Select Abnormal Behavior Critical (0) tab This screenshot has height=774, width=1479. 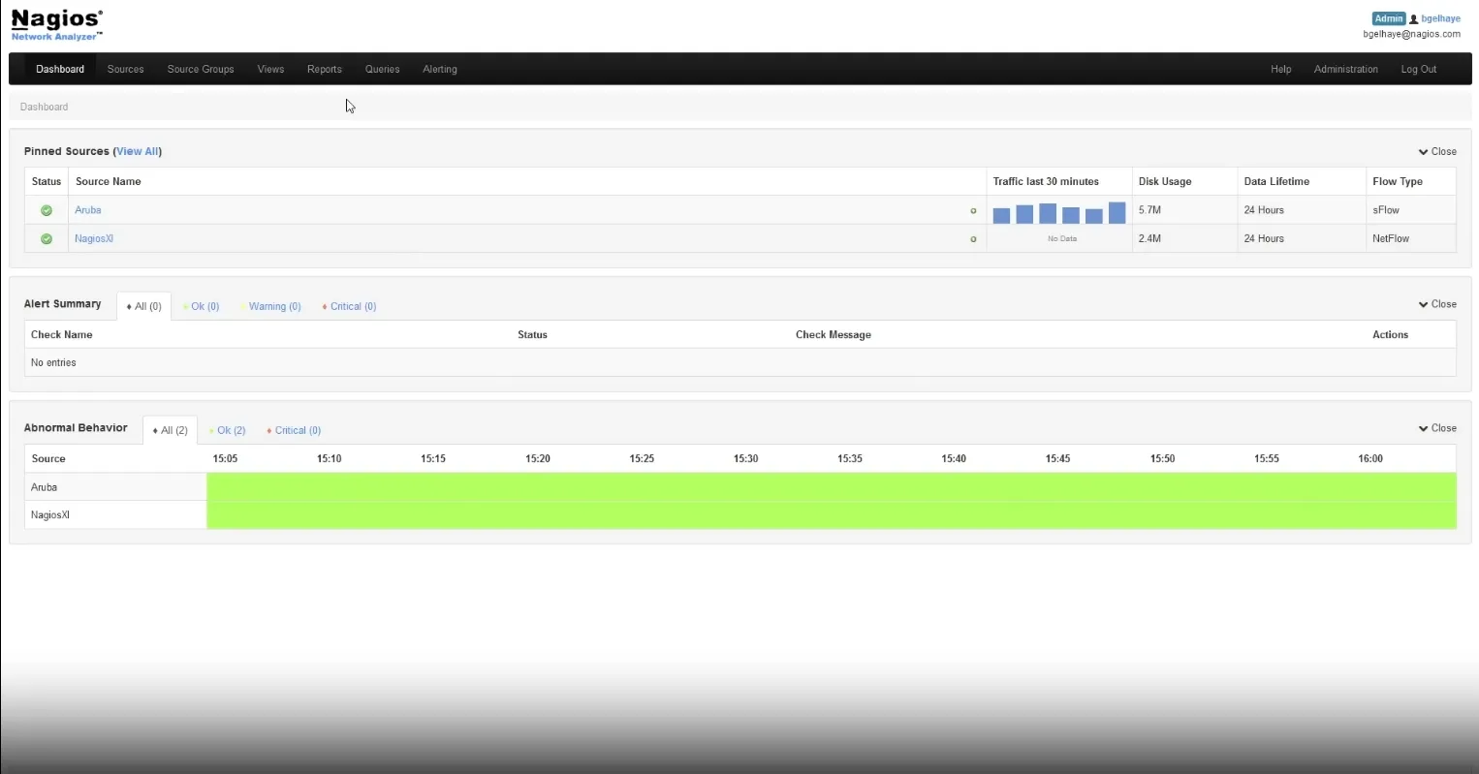pos(295,430)
